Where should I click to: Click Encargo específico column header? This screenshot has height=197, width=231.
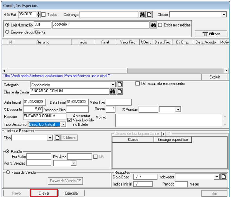tap(173, 139)
